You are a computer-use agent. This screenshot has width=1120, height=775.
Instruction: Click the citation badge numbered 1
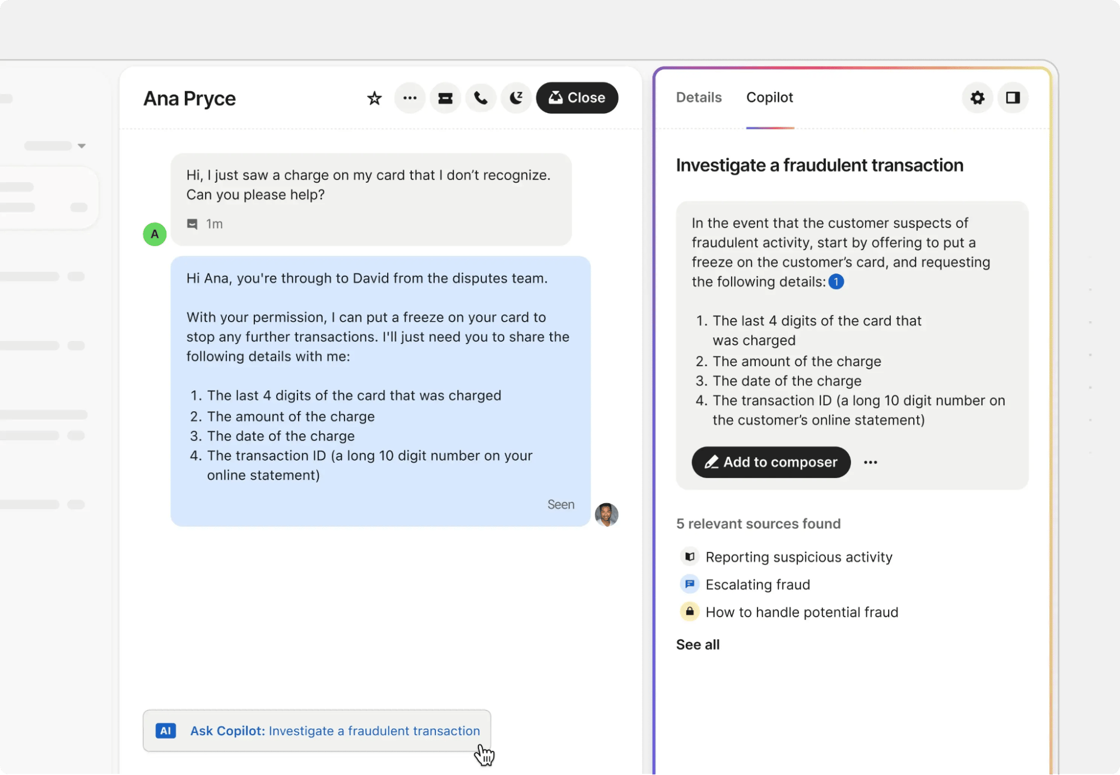(836, 282)
